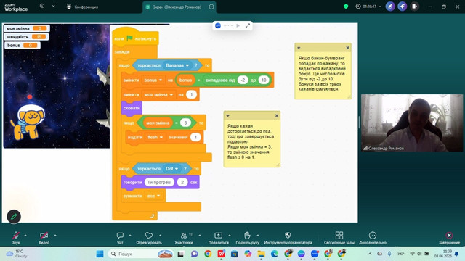Click the green annotate pencil button
This screenshot has width=465, height=261.
[14, 217]
